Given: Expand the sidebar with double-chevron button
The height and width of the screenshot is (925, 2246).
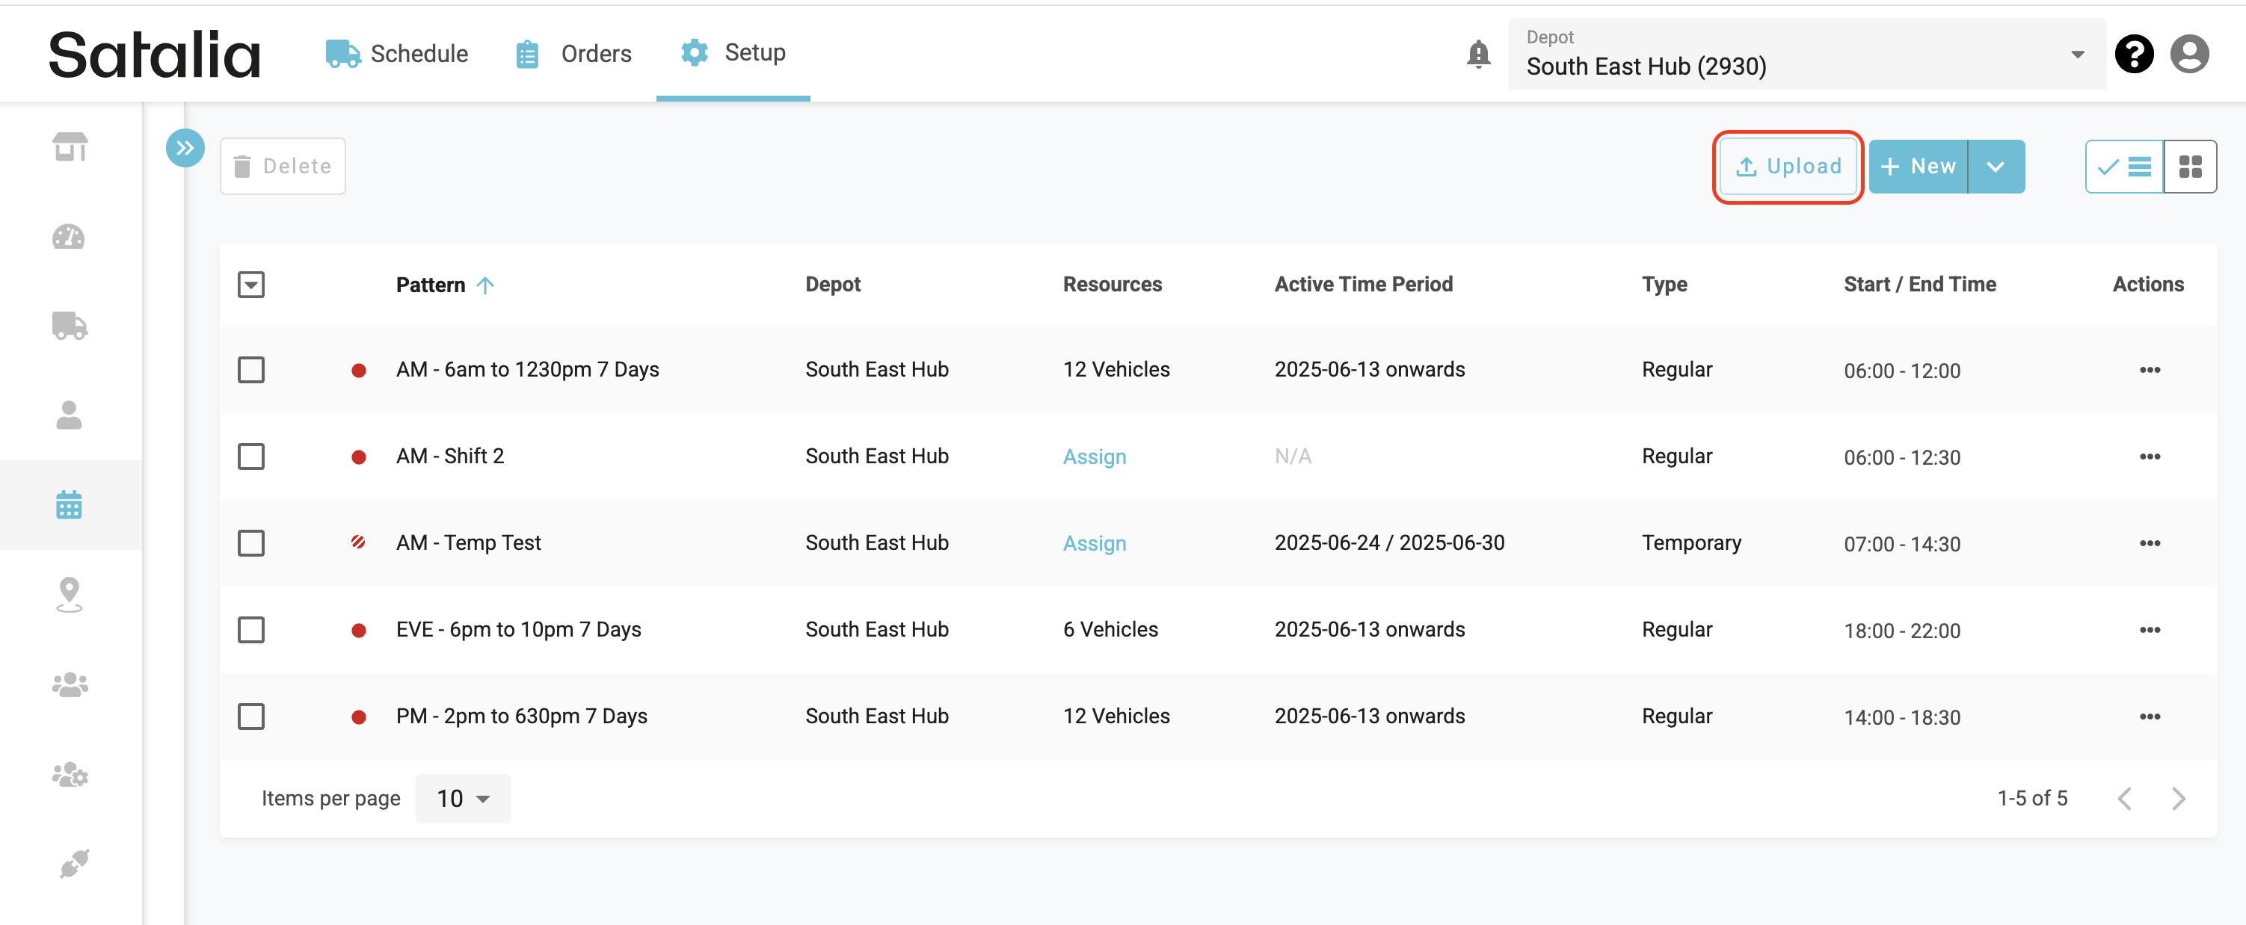Looking at the screenshot, I should click(185, 148).
